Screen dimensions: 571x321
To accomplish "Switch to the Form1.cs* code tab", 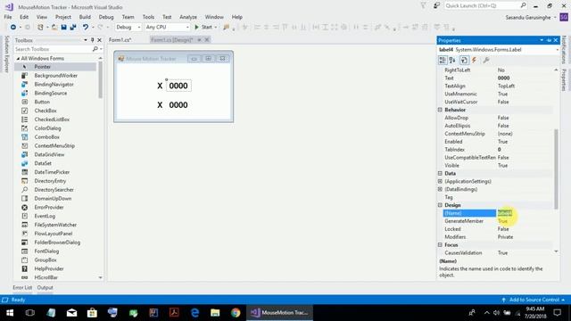I will coord(120,40).
